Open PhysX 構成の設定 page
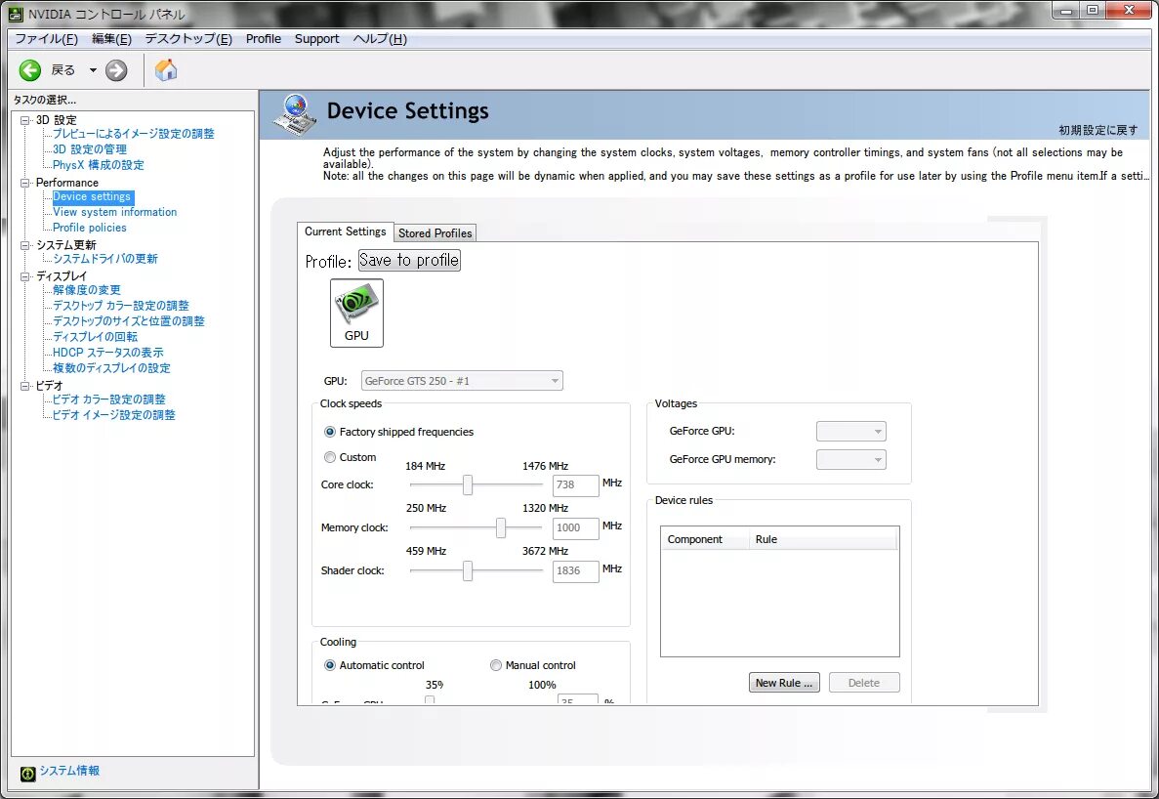Viewport: 1159px width, 799px height. (99, 165)
